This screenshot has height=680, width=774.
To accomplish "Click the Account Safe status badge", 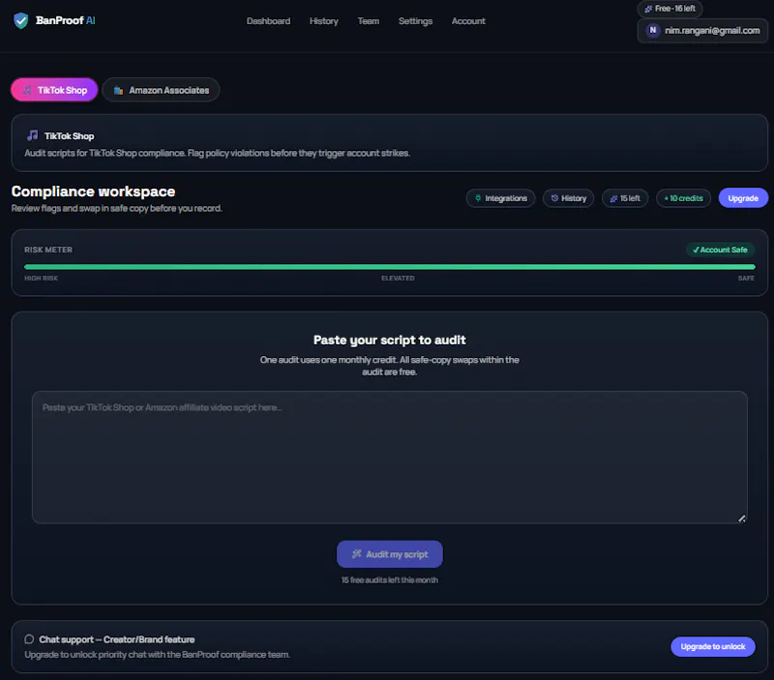I will 720,250.
